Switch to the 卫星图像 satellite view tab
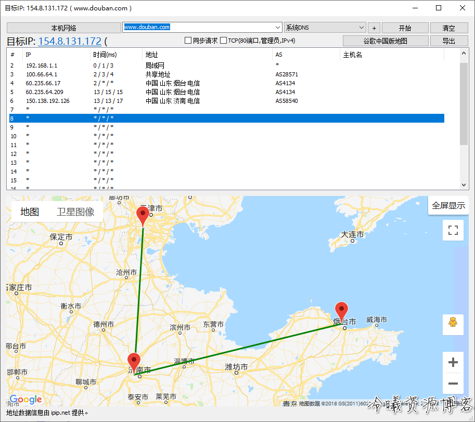The width and height of the screenshot is (475, 422). 75,212
